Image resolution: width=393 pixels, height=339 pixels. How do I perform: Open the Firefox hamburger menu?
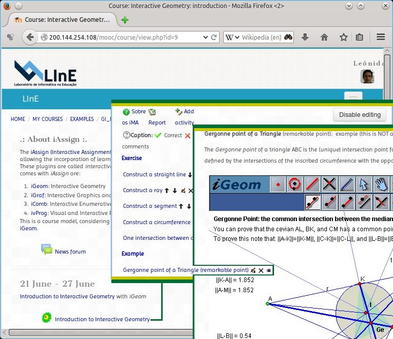coord(380,37)
